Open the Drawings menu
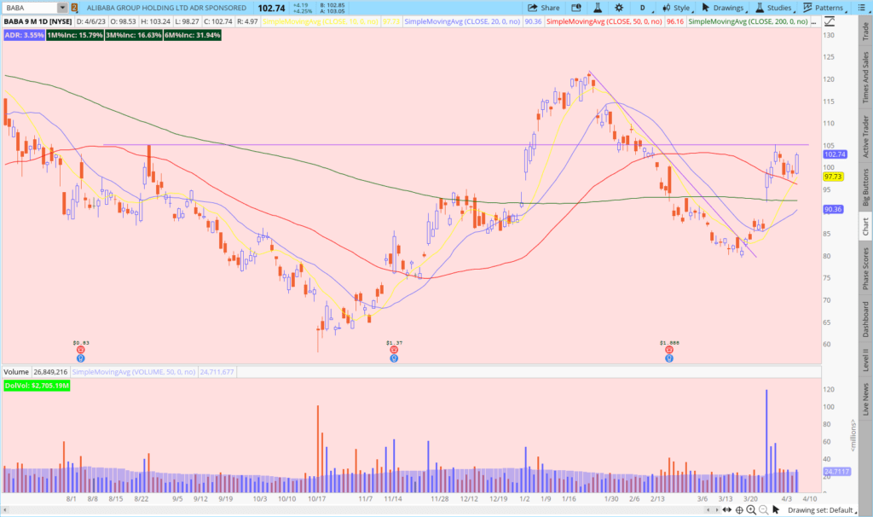This screenshot has height=517, width=873. 724,8
